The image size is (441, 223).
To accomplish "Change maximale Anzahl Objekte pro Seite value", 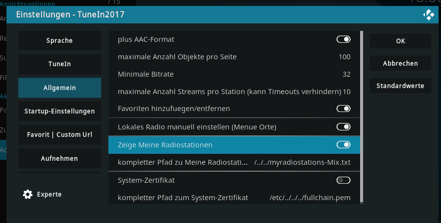I will coord(234,57).
